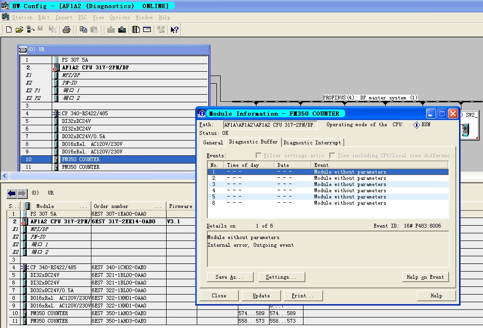Click the Open folder toolbar icon

pos(19,30)
